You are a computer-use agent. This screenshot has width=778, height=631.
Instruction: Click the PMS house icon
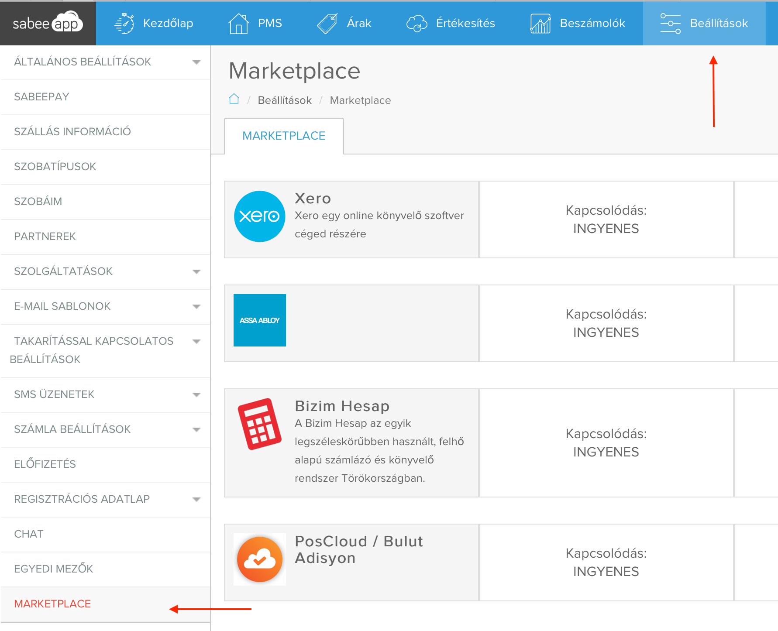[238, 23]
